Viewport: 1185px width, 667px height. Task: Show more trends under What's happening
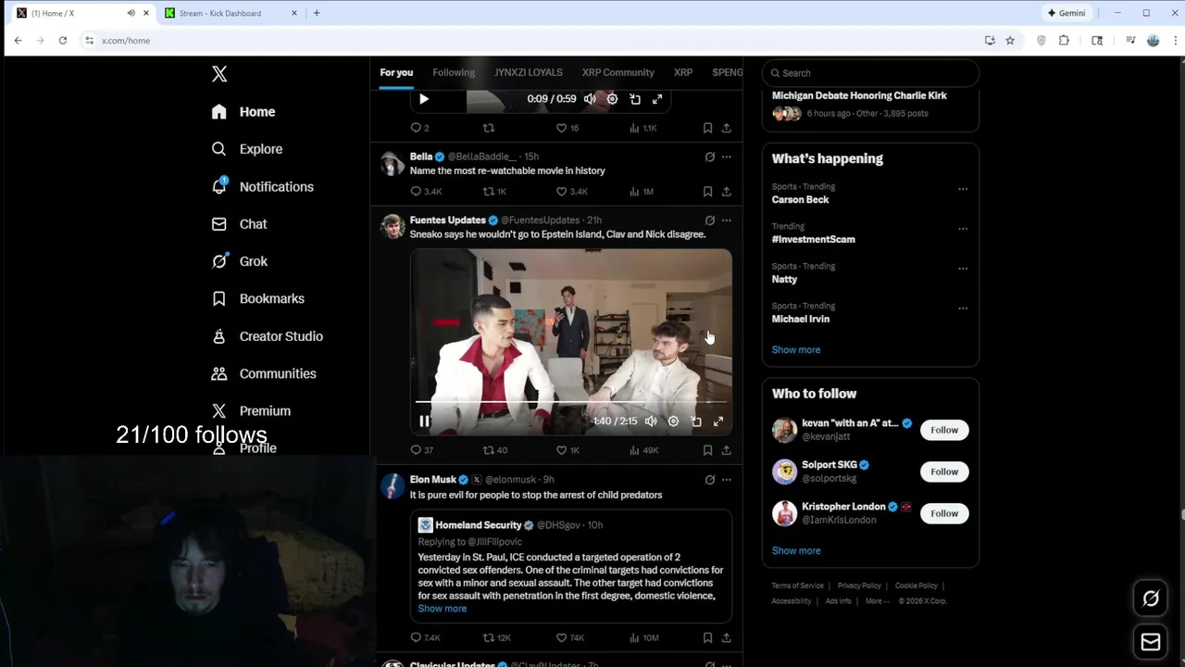pos(796,350)
